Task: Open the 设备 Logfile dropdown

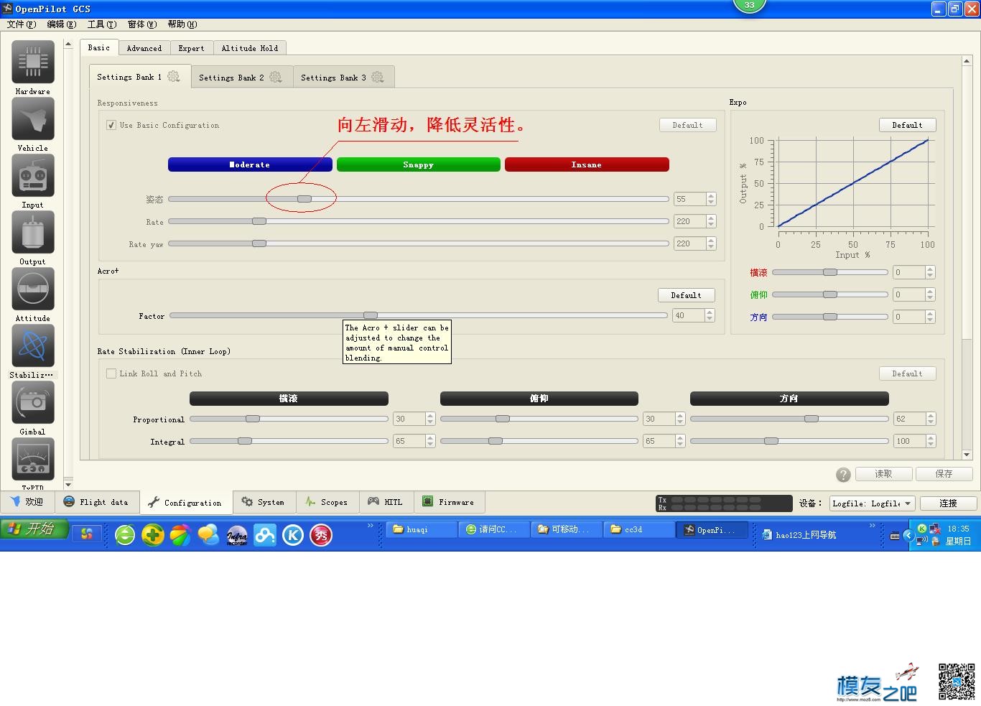Action: click(x=872, y=503)
